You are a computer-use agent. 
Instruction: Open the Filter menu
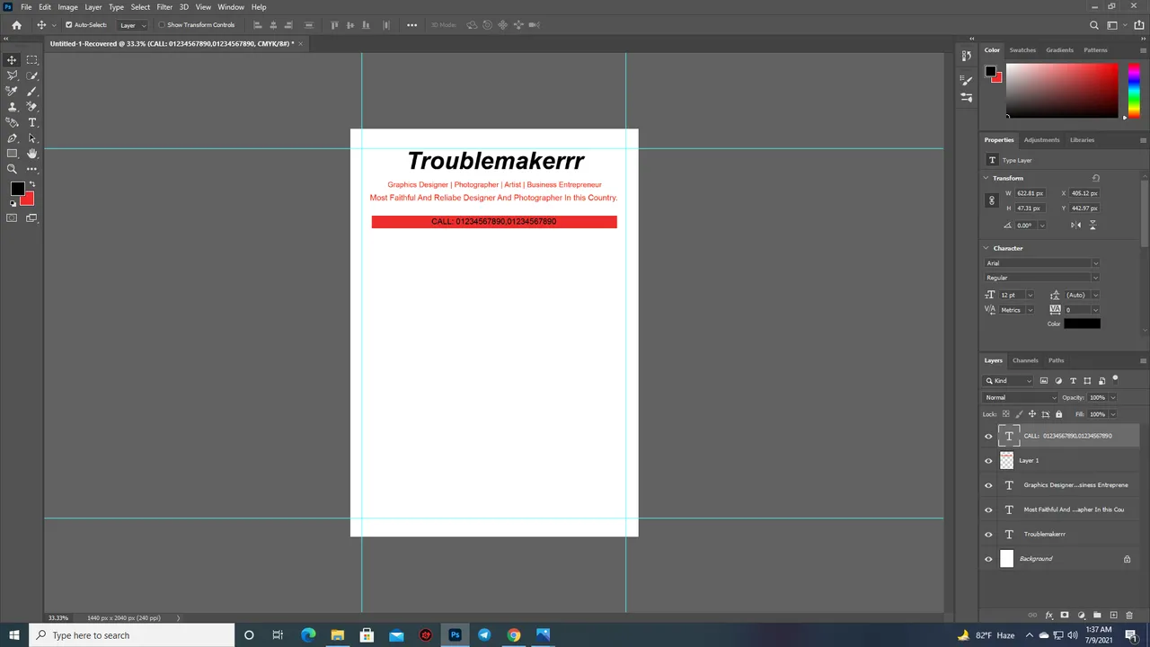click(164, 7)
